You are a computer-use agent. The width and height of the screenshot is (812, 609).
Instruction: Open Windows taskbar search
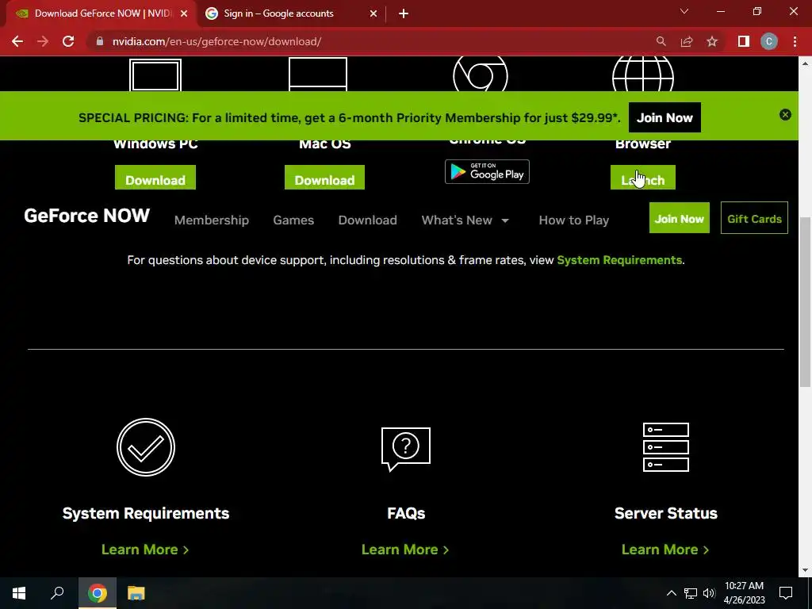(x=57, y=593)
